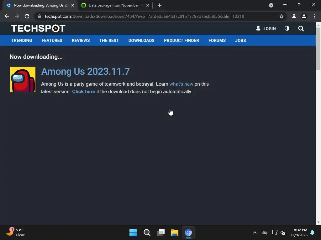
Task: Click the browser forward arrow
Action: coord(17,16)
